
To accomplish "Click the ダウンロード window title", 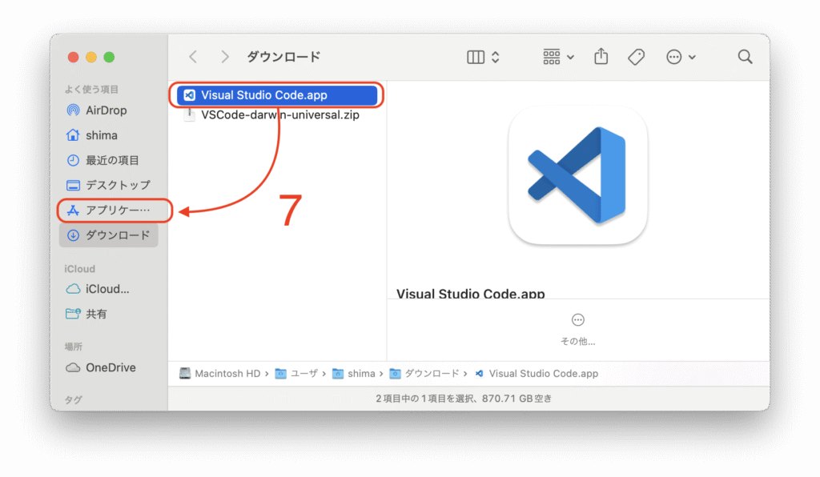I will [284, 57].
